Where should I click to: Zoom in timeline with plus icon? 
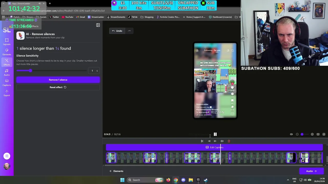pyautogui.click(x=312, y=134)
